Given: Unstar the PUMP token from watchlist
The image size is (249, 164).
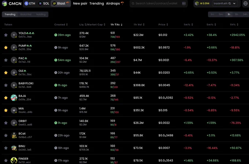Looking at the screenshot, I should point(6,48).
